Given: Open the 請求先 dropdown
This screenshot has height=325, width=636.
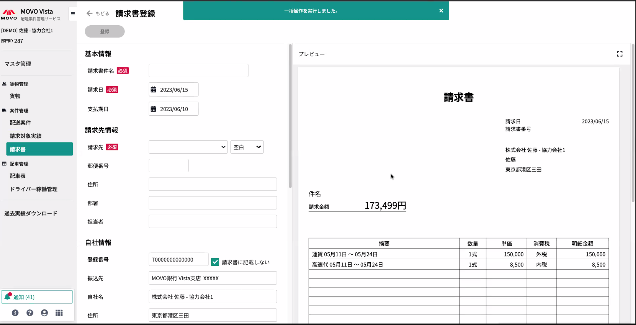Looking at the screenshot, I should [188, 147].
